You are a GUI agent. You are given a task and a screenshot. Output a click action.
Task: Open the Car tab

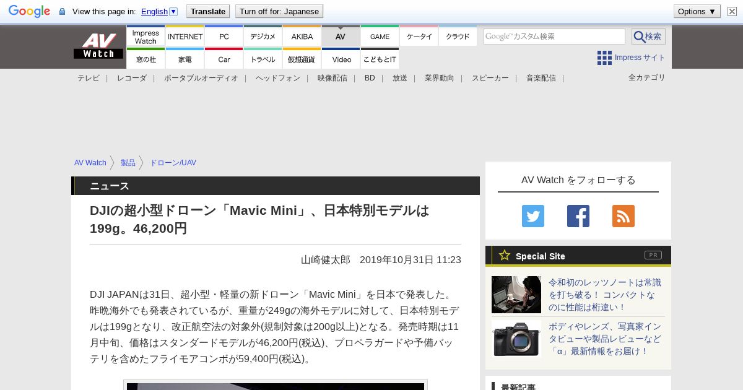pyautogui.click(x=224, y=59)
